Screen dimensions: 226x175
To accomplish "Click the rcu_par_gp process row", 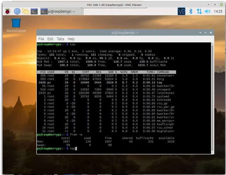I will [106, 107].
